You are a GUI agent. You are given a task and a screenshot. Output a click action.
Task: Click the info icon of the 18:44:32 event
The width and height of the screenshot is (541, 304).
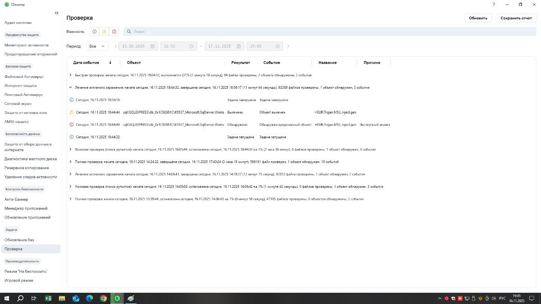coord(71,136)
